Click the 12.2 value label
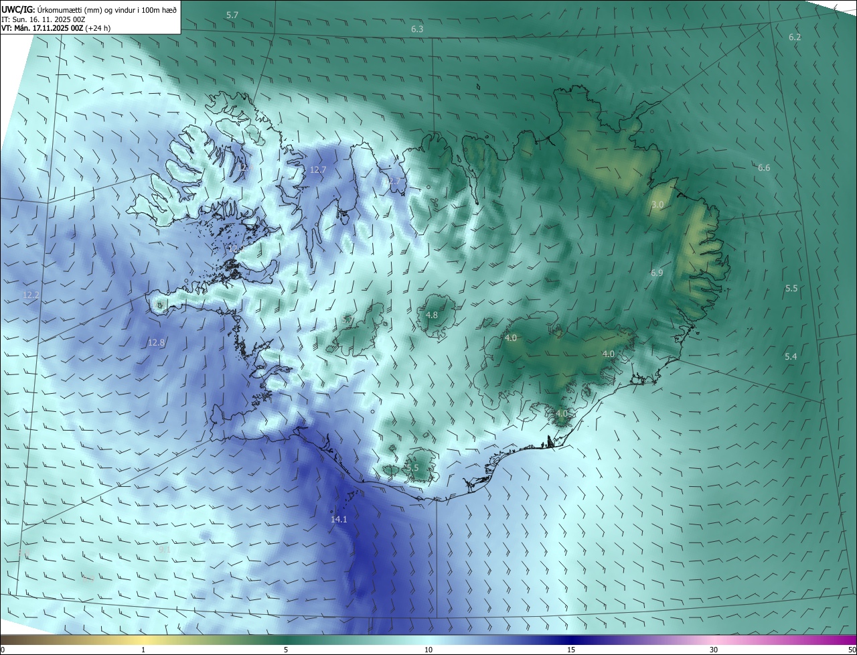 (31, 295)
